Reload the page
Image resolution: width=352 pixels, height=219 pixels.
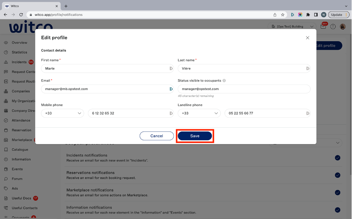click(x=21, y=15)
